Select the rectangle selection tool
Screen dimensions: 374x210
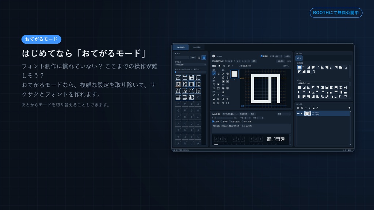(x=214, y=85)
